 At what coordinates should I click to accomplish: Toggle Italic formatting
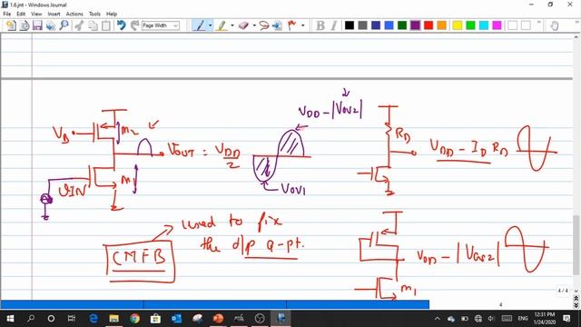[333, 25]
